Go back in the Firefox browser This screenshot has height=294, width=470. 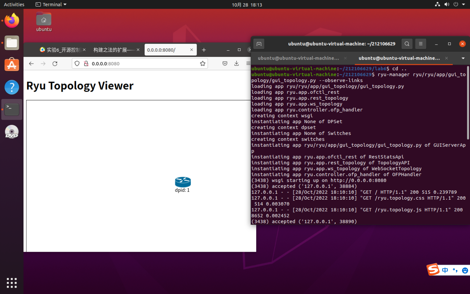click(31, 64)
